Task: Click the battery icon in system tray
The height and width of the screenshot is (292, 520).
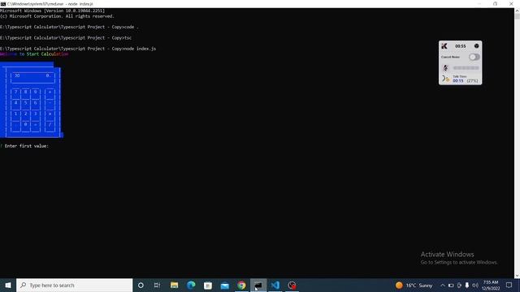Action: coord(451,285)
